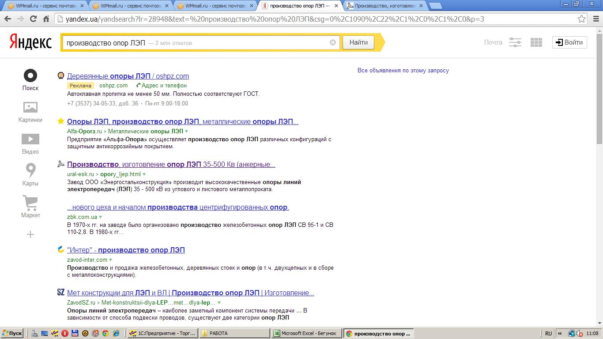
Task: Click the Яндекс logo
Action: pyautogui.click(x=30, y=42)
